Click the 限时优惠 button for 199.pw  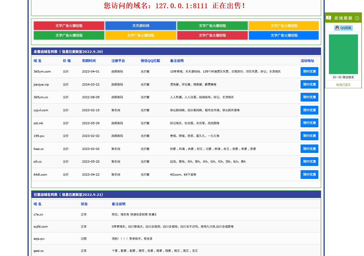click(309, 136)
